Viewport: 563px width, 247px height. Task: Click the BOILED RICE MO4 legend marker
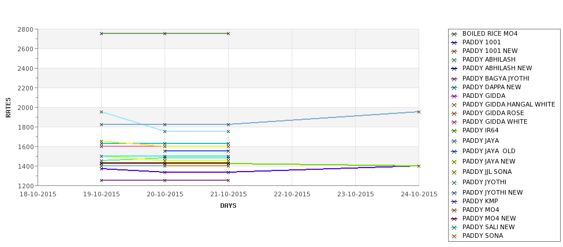454,34
